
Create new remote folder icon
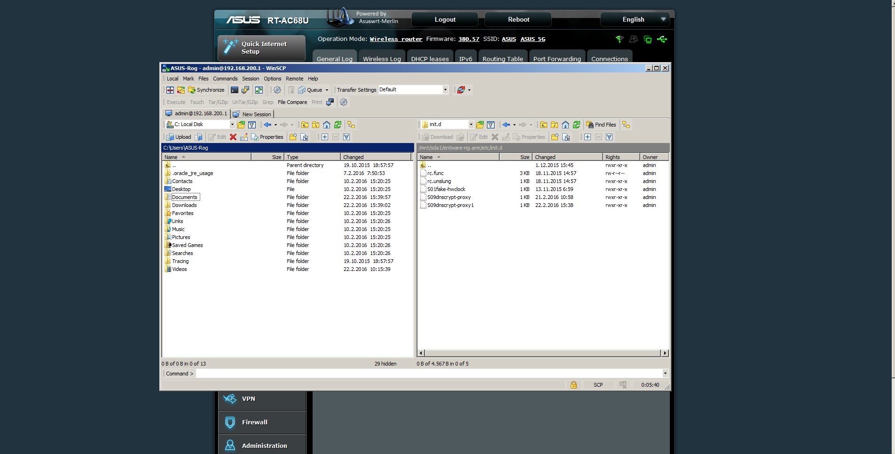pos(555,137)
